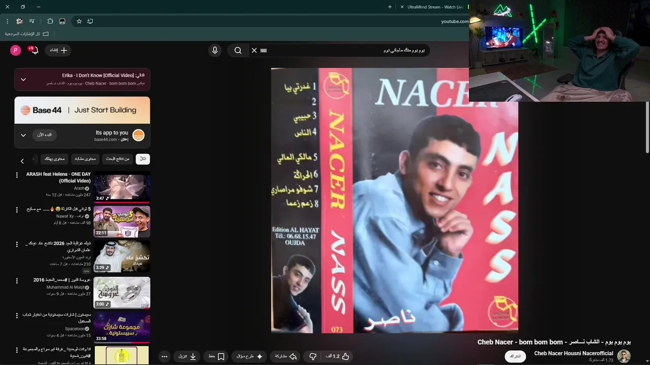Bookmark this page with the star icon
This screenshot has width=650, height=365.
(x=79, y=21)
